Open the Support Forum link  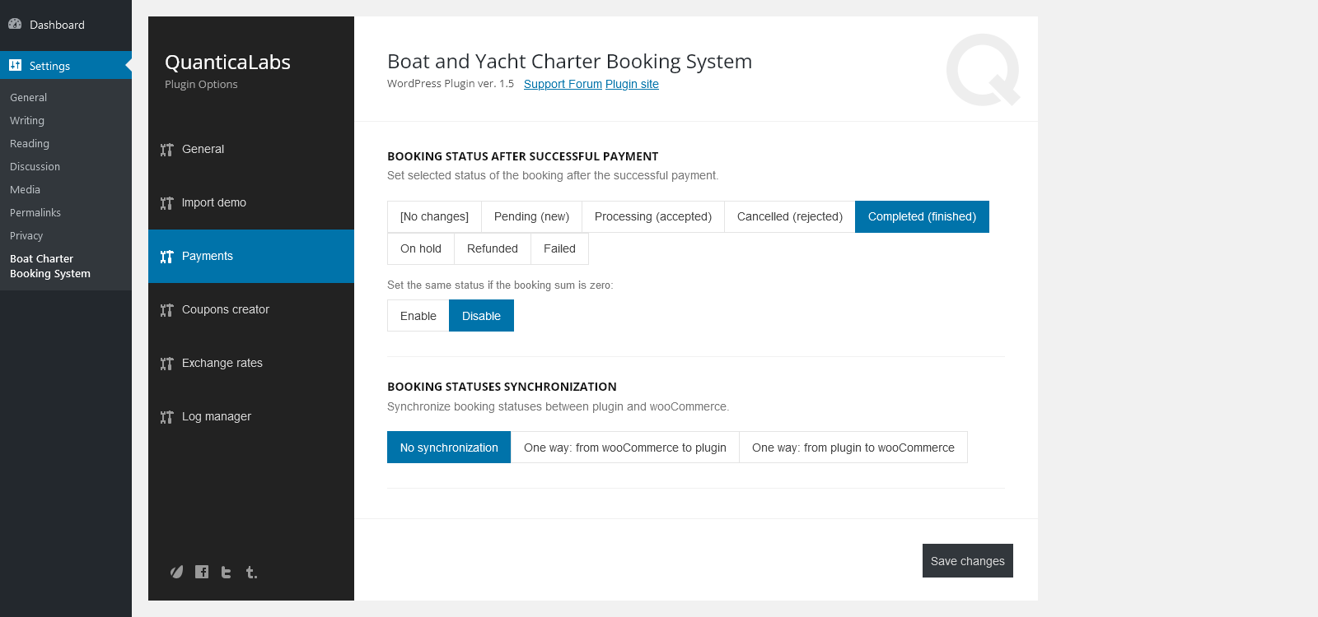click(x=563, y=84)
